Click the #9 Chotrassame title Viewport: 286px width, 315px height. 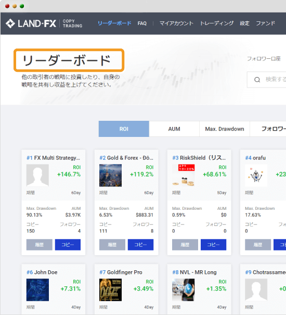pos(265,272)
